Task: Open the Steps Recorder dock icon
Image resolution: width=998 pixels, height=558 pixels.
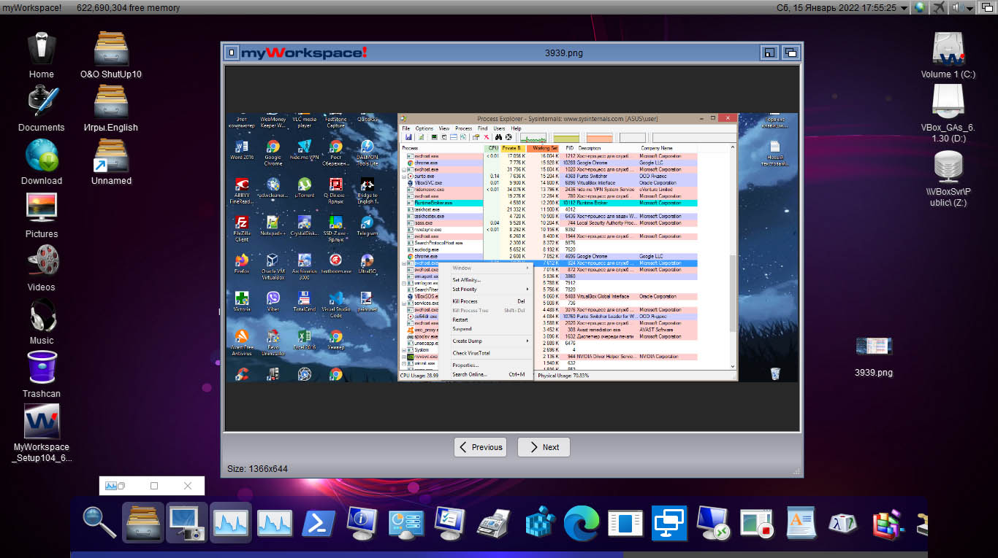Action: (x=757, y=523)
